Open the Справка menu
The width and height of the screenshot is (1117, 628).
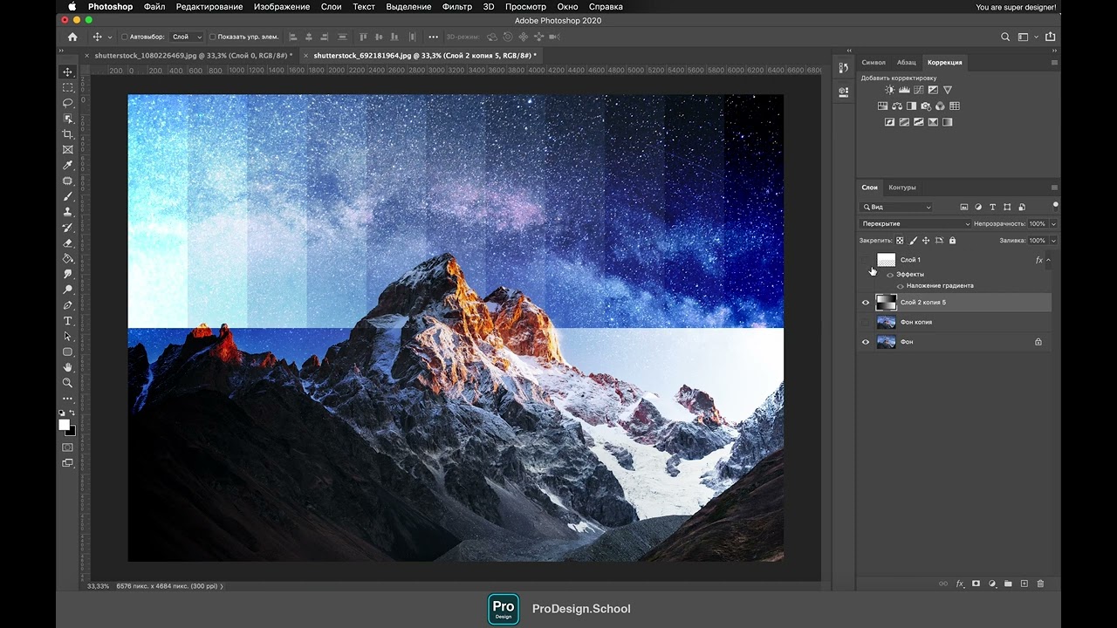point(606,7)
